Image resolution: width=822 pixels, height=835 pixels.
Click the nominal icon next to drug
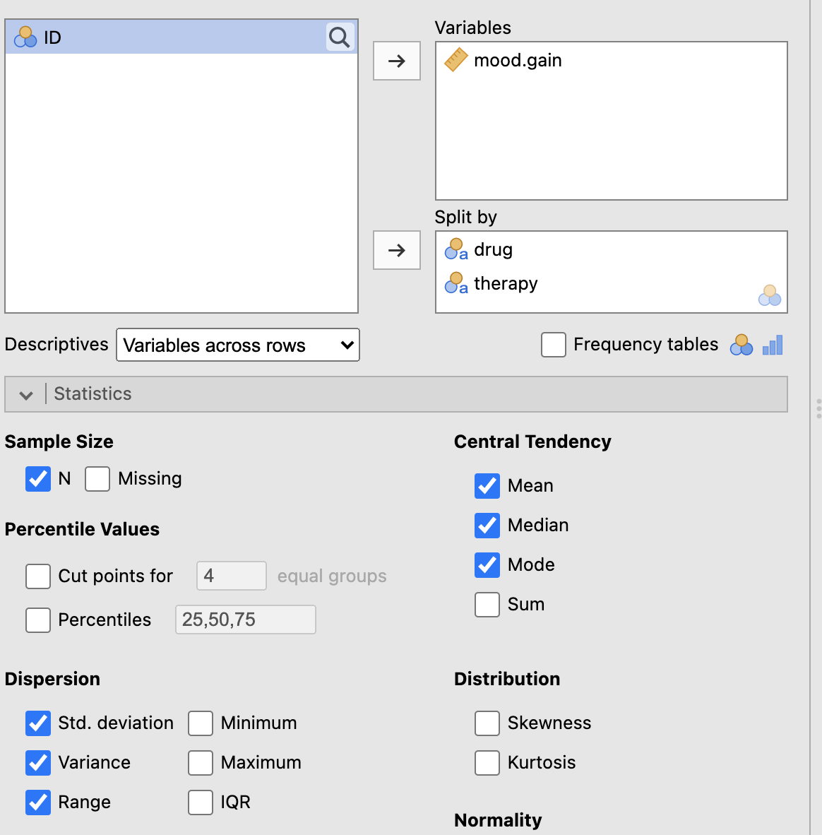(x=455, y=249)
